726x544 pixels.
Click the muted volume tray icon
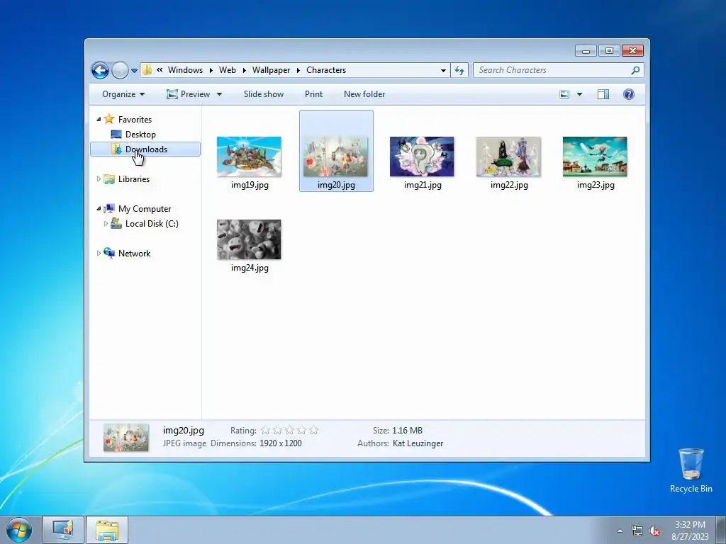click(x=654, y=531)
